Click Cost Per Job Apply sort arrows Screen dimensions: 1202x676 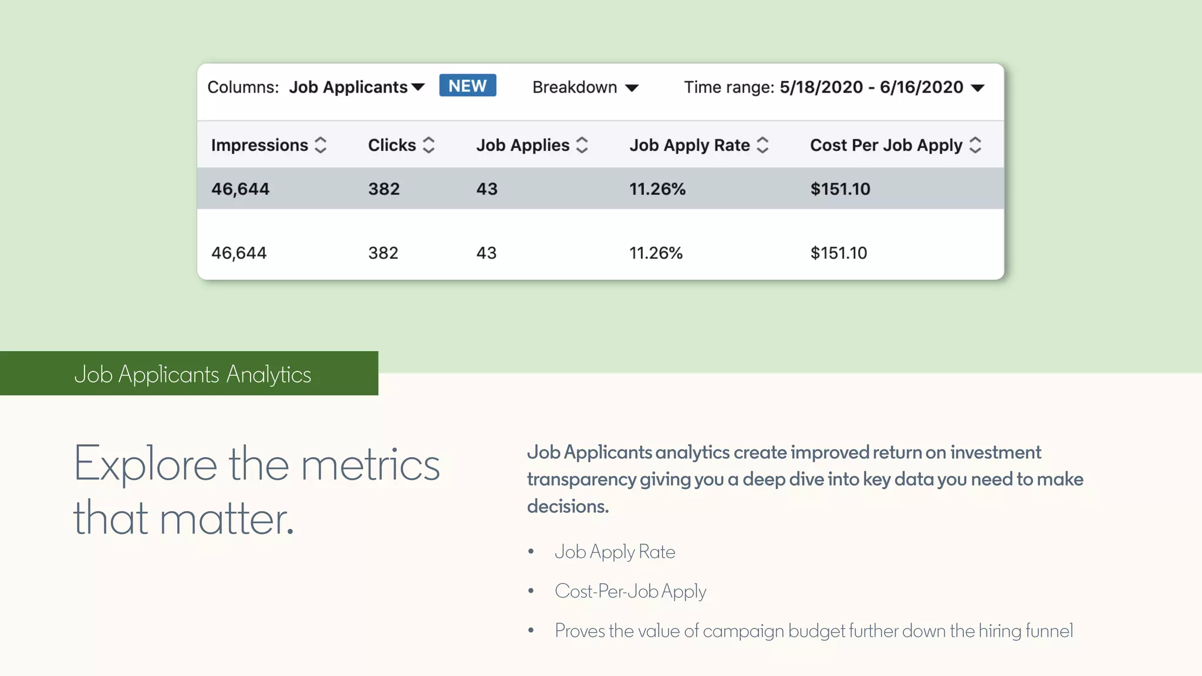[x=975, y=145]
